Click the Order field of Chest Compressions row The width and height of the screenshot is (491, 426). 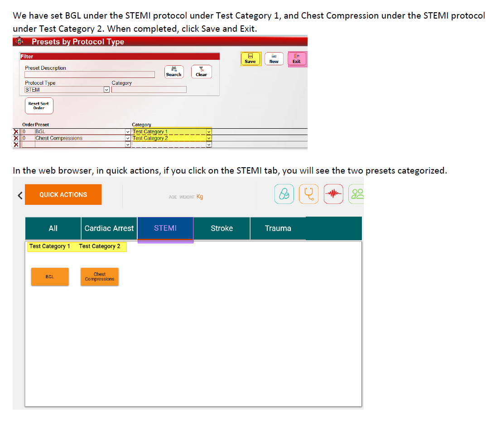[x=28, y=138]
